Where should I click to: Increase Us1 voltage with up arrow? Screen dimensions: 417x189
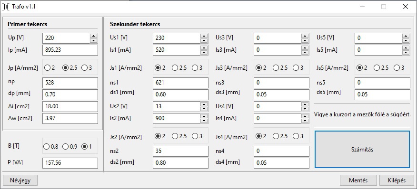click(x=204, y=36)
